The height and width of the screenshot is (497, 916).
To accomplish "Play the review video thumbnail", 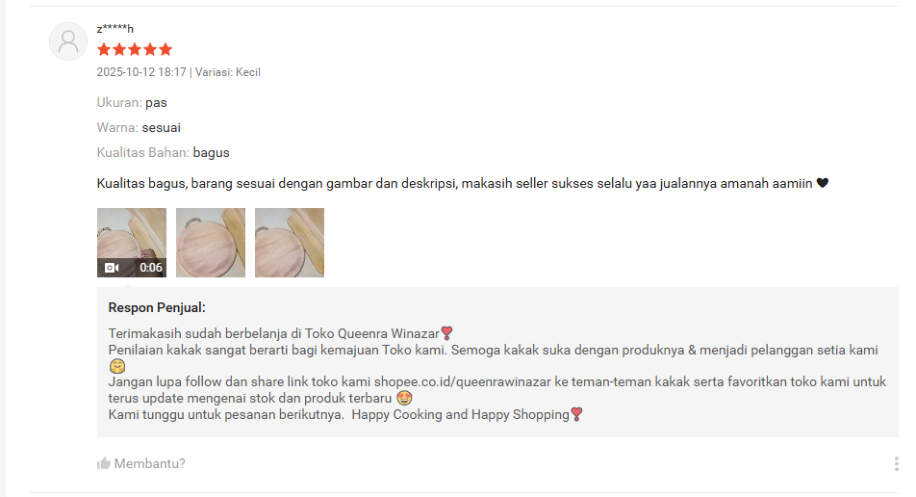I will 132,243.
